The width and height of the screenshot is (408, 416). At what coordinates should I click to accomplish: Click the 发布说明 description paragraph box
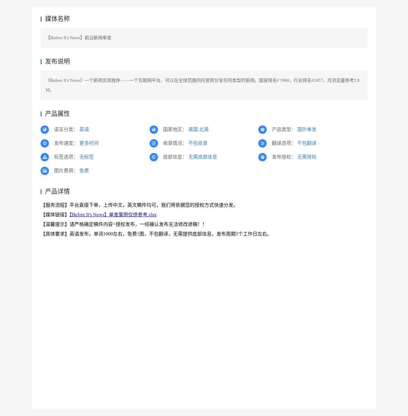pyautogui.click(x=204, y=85)
